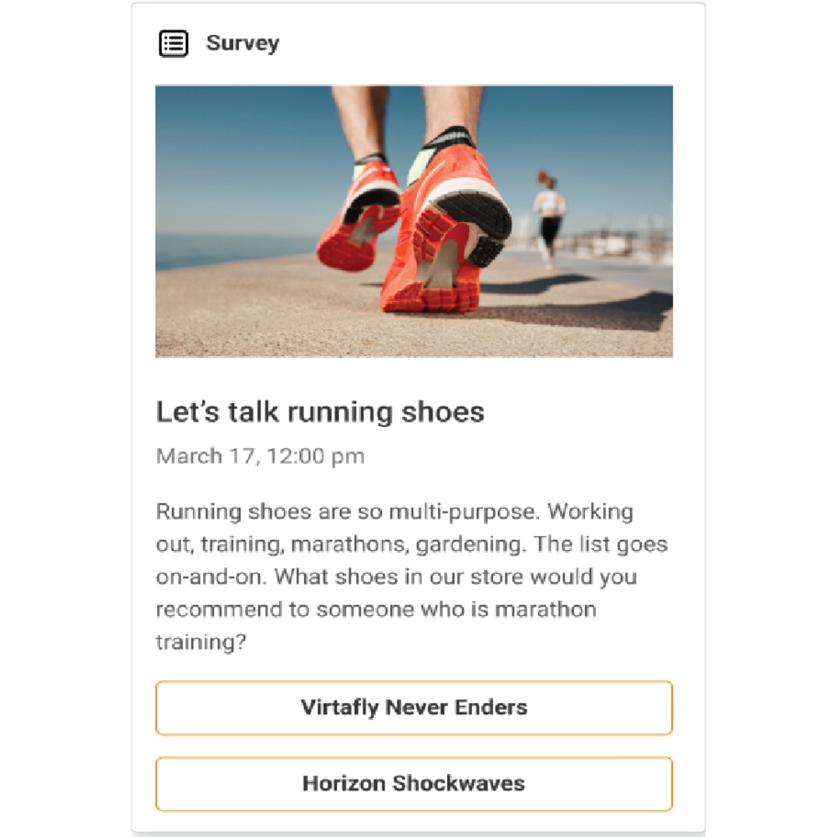Choose the Horizon Shockwaves answer
Viewport: 837px width, 837px height.
(414, 783)
